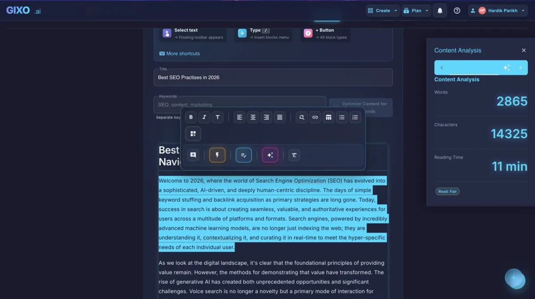Viewport: 535px width, 299px height.
Task: Open the Hardik Parikh account dropdown
Action: (x=498, y=10)
